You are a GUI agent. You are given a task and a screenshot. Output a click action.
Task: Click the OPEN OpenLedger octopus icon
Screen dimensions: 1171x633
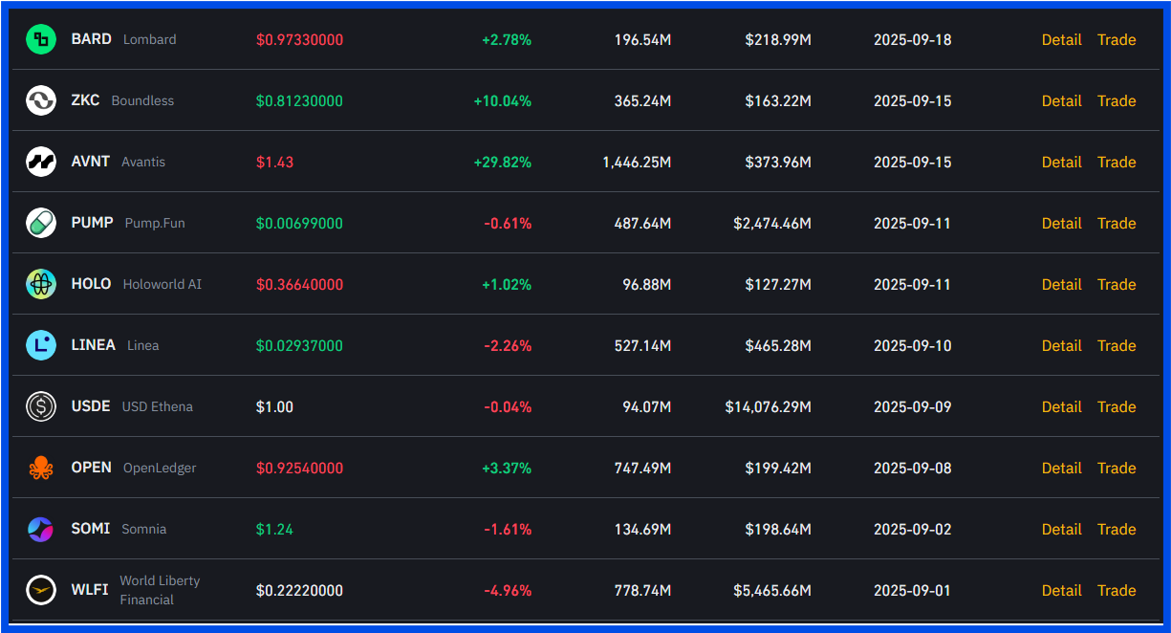[x=41, y=468]
